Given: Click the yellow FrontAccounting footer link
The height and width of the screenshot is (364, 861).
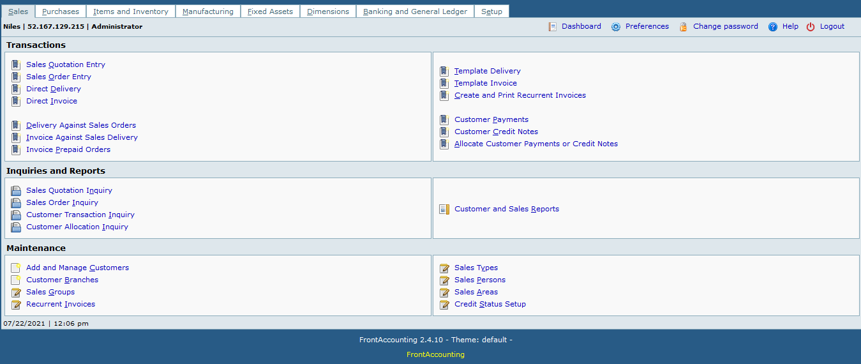Looking at the screenshot, I should point(435,354).
